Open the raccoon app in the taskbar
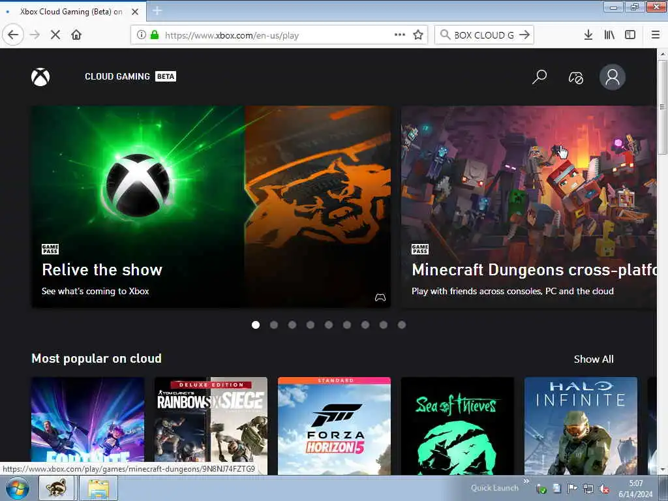This screenshot has width=668, height=501. 56,488
